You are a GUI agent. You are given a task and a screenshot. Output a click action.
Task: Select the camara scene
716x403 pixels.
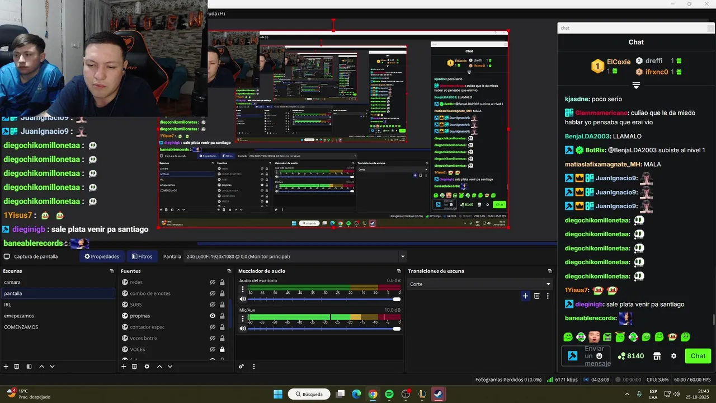click(58, 282)
